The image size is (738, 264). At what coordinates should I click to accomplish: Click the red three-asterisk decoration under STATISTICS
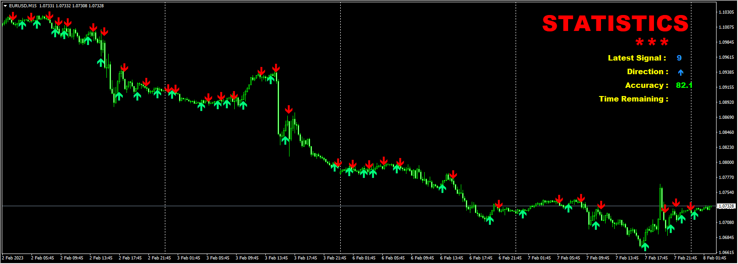coord(652,42)
